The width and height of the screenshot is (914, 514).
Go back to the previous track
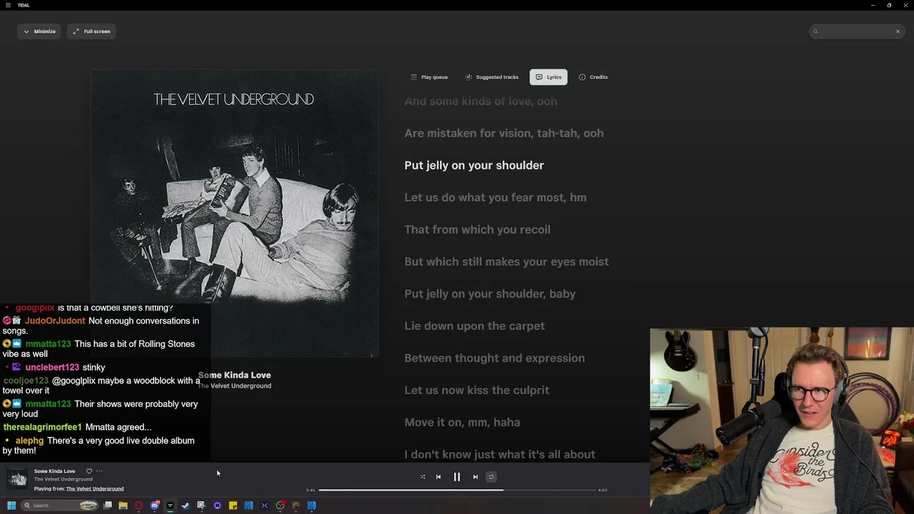coord(438,477)
